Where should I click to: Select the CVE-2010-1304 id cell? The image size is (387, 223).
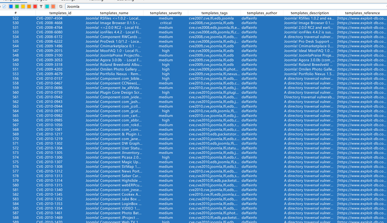click(49, 148)
